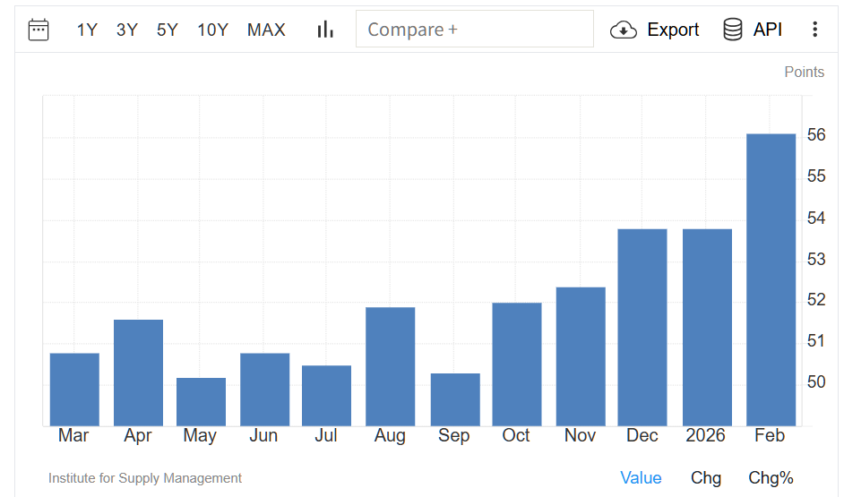
Task: Click the API text label
Action: pos(768,30)
